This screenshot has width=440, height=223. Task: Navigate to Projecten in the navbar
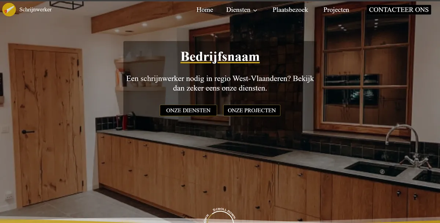(336, 10)
